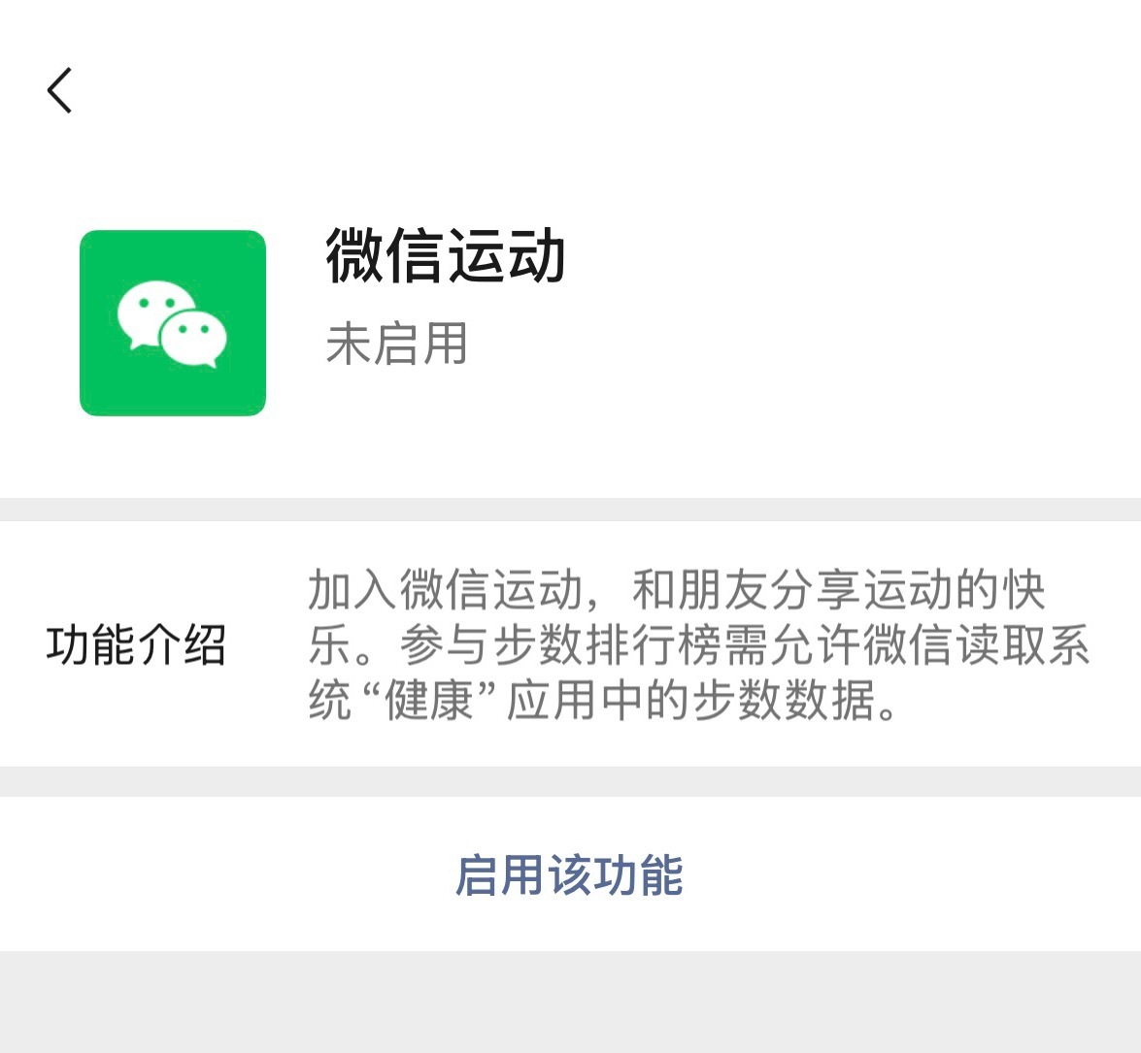Click the description line starting 加入微信运动
Viewport: 1141px width, 1053px height.
point(676,589)
